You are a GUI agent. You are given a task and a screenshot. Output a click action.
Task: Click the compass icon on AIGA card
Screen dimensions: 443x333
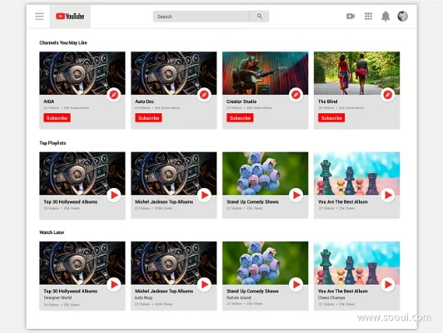point(114,95)
